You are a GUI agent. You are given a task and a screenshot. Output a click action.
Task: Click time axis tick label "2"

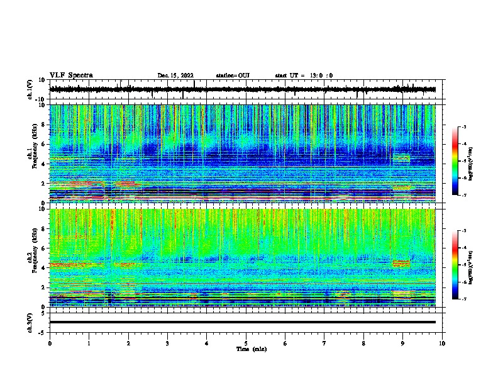(x=128, y=343)
